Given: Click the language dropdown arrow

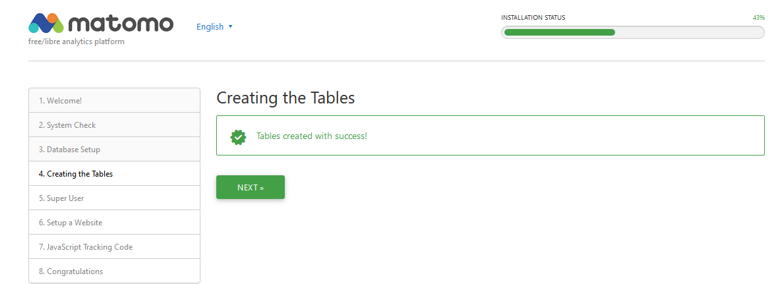Looking at the screenshot, I should click(230, 27).
